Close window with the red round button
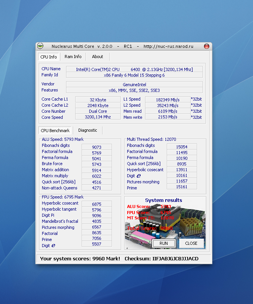Image resolution: width=253 pixels, height=304 pixels. coord(207,46)
